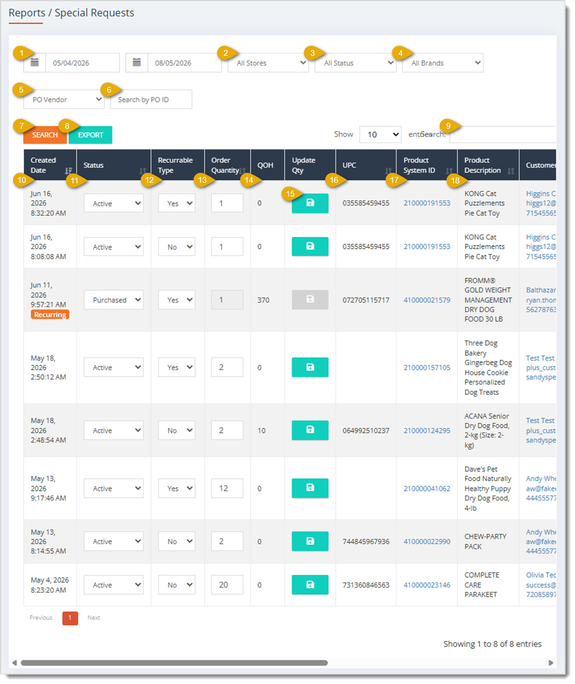Edit order quantity 20 on PARAKEET row
Screen dimensions: 575x684
tap(227, 585)
